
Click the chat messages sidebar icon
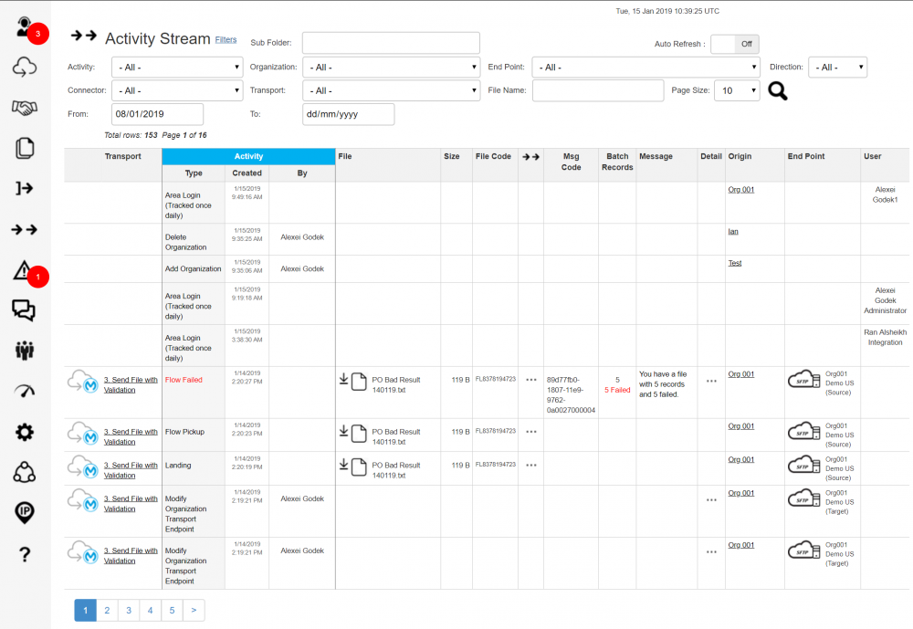(x=25, y=310)
